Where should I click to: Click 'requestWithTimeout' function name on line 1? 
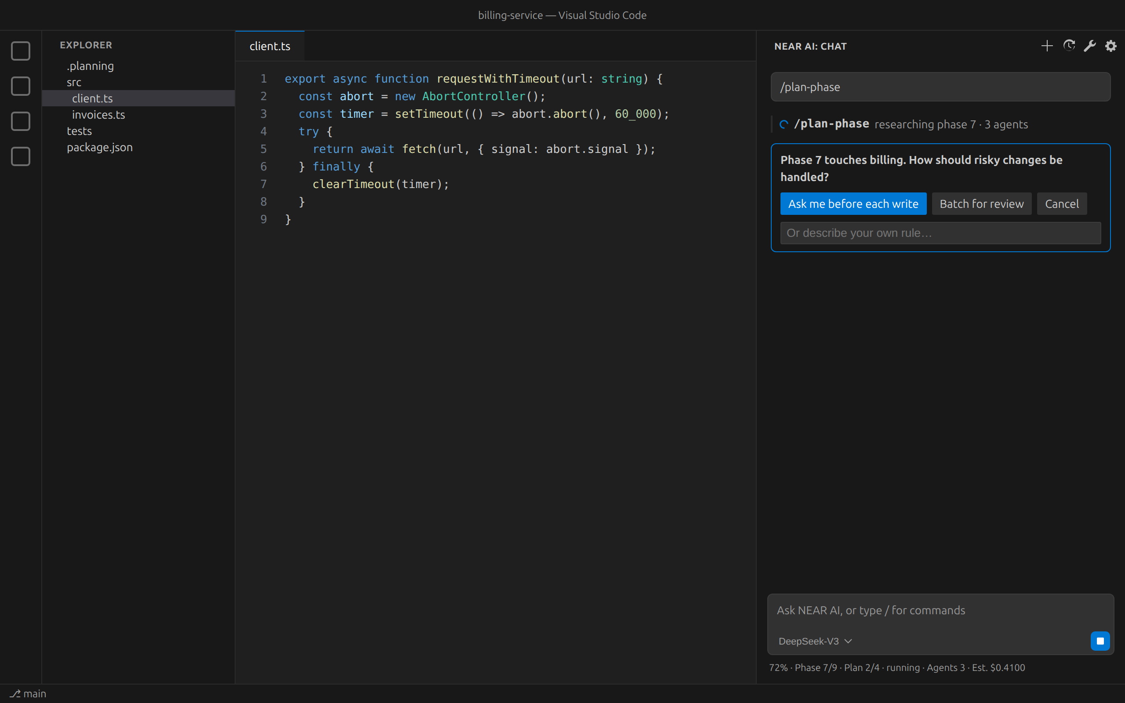click(x=498, y=79)
